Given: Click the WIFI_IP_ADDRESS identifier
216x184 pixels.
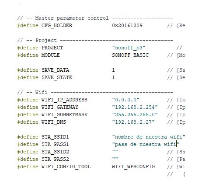Looking at the screenshot, I should pos(64,100).
